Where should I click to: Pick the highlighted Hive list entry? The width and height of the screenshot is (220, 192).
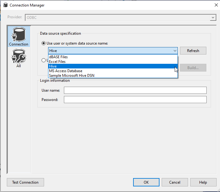pos(53,66)
